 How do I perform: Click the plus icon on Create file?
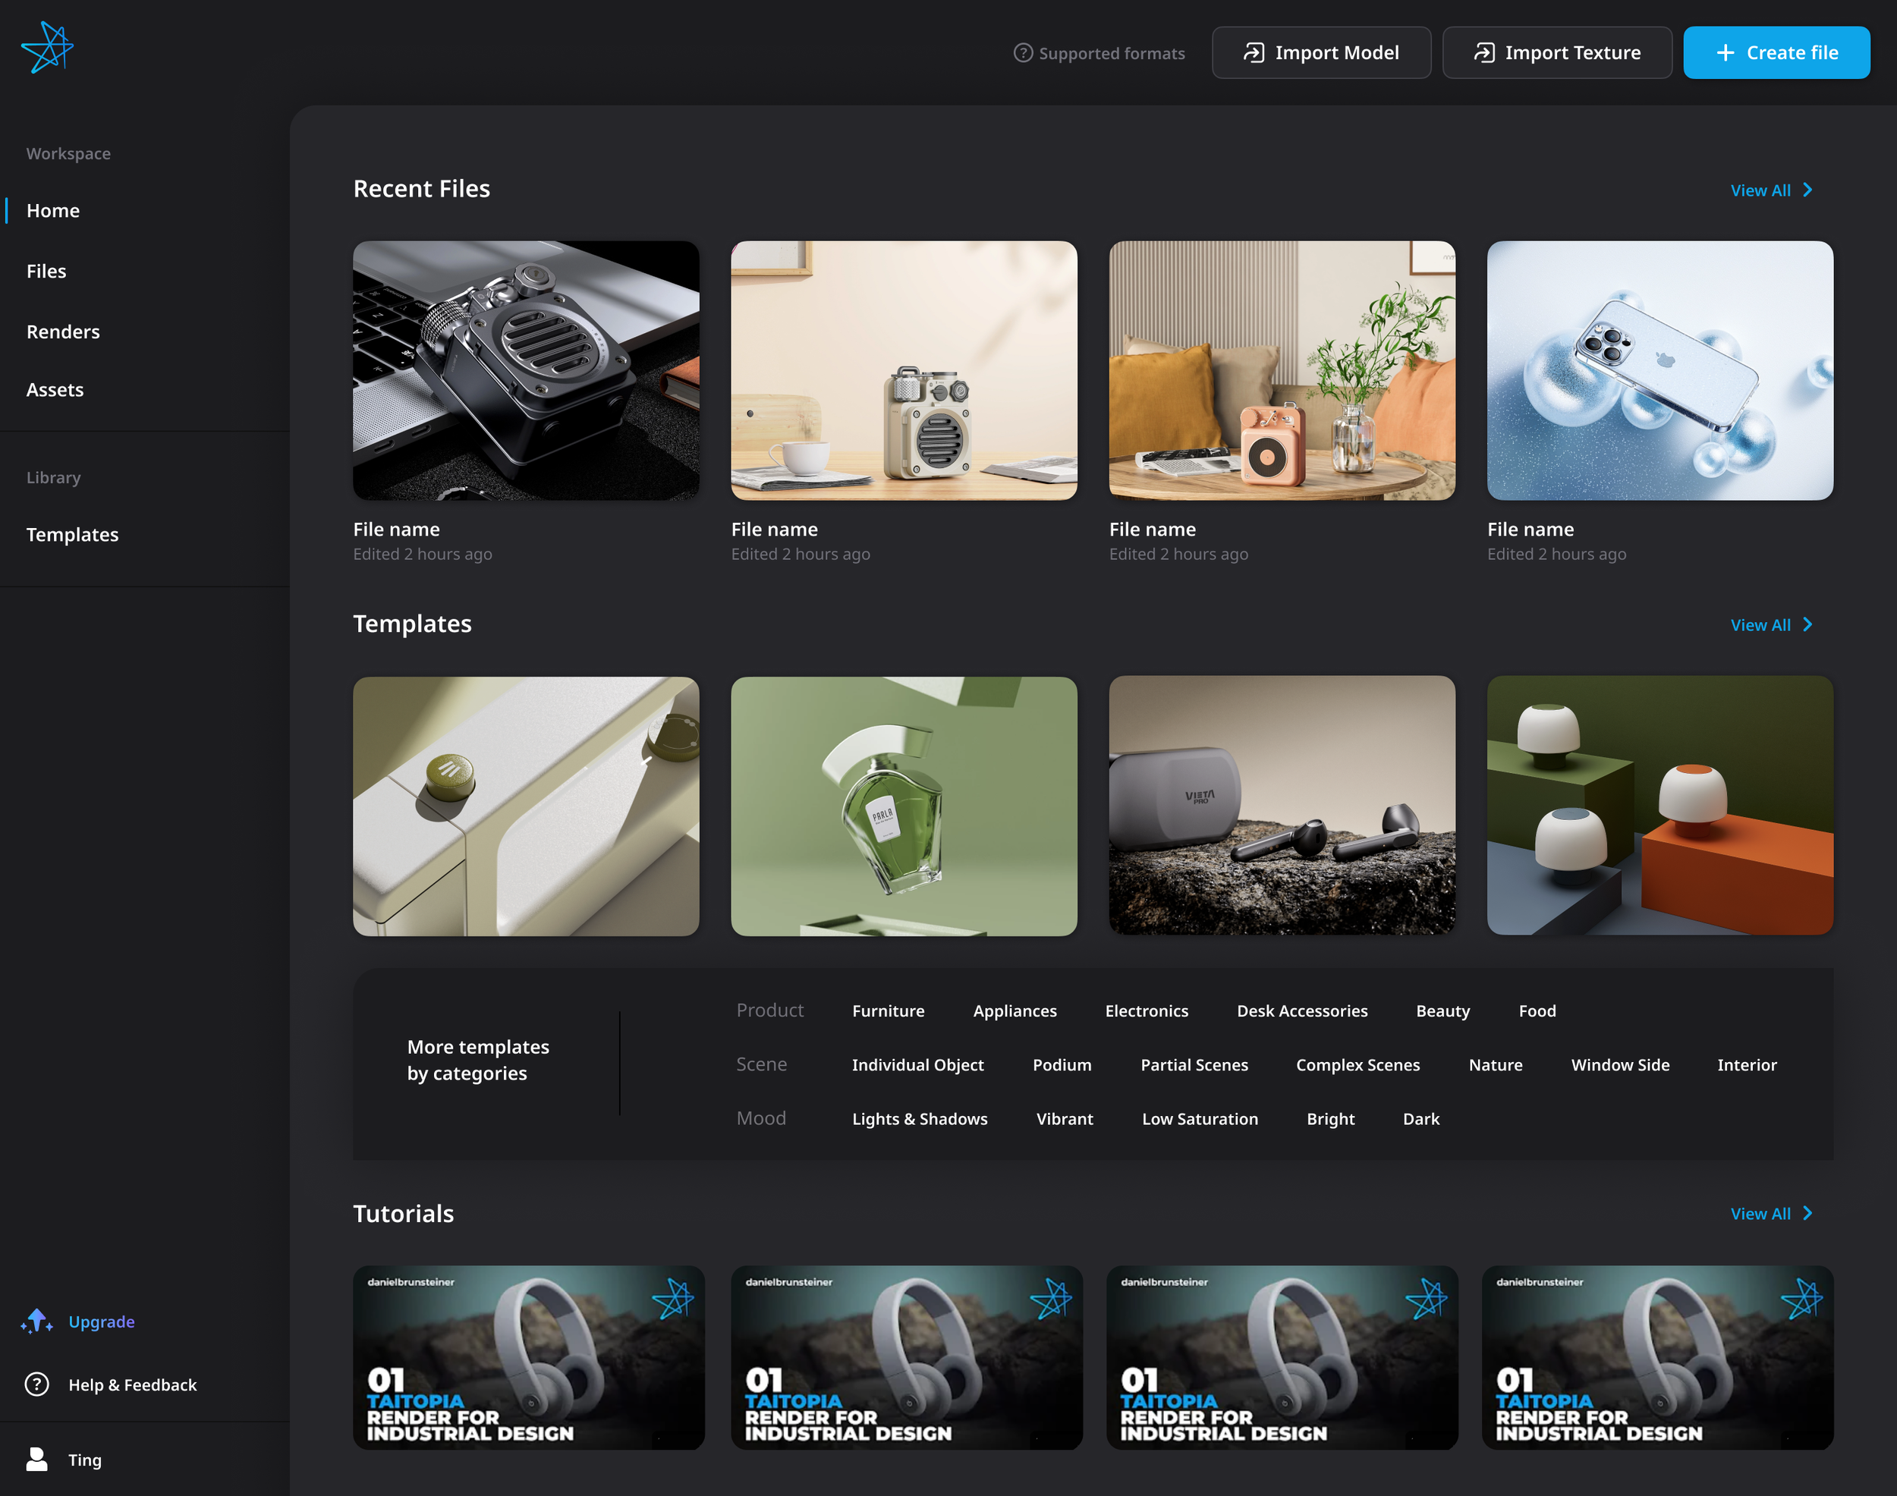pos(1725,52)
